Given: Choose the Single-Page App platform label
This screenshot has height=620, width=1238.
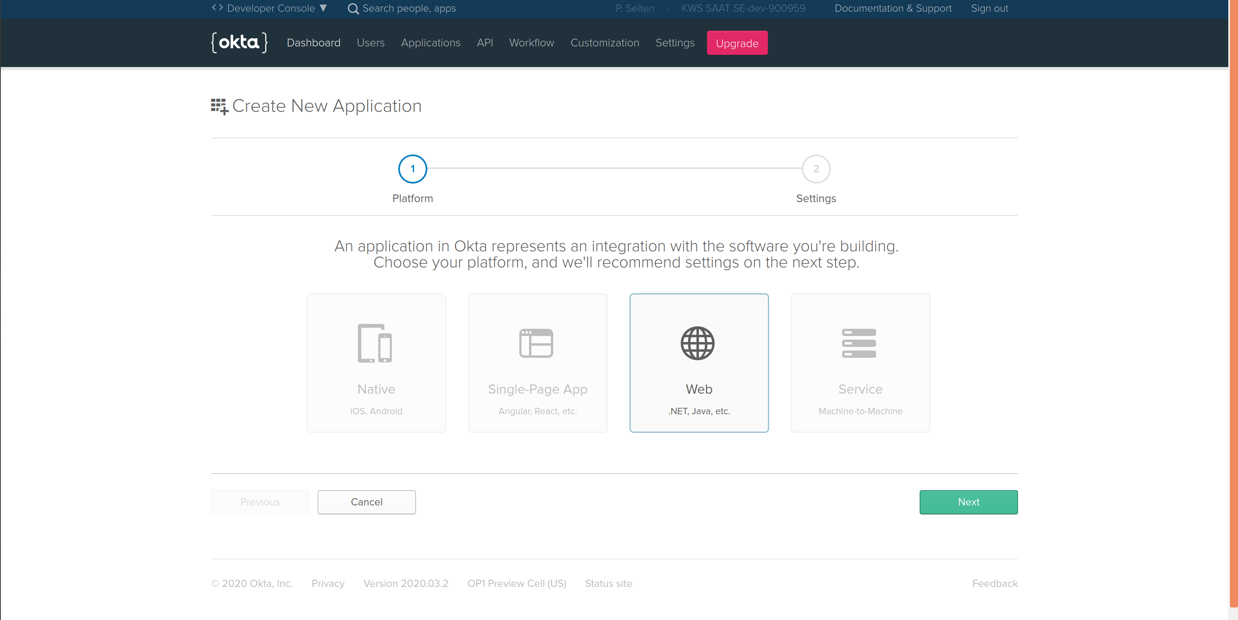Looking at the screenshot, I should [x=538, y=390].
